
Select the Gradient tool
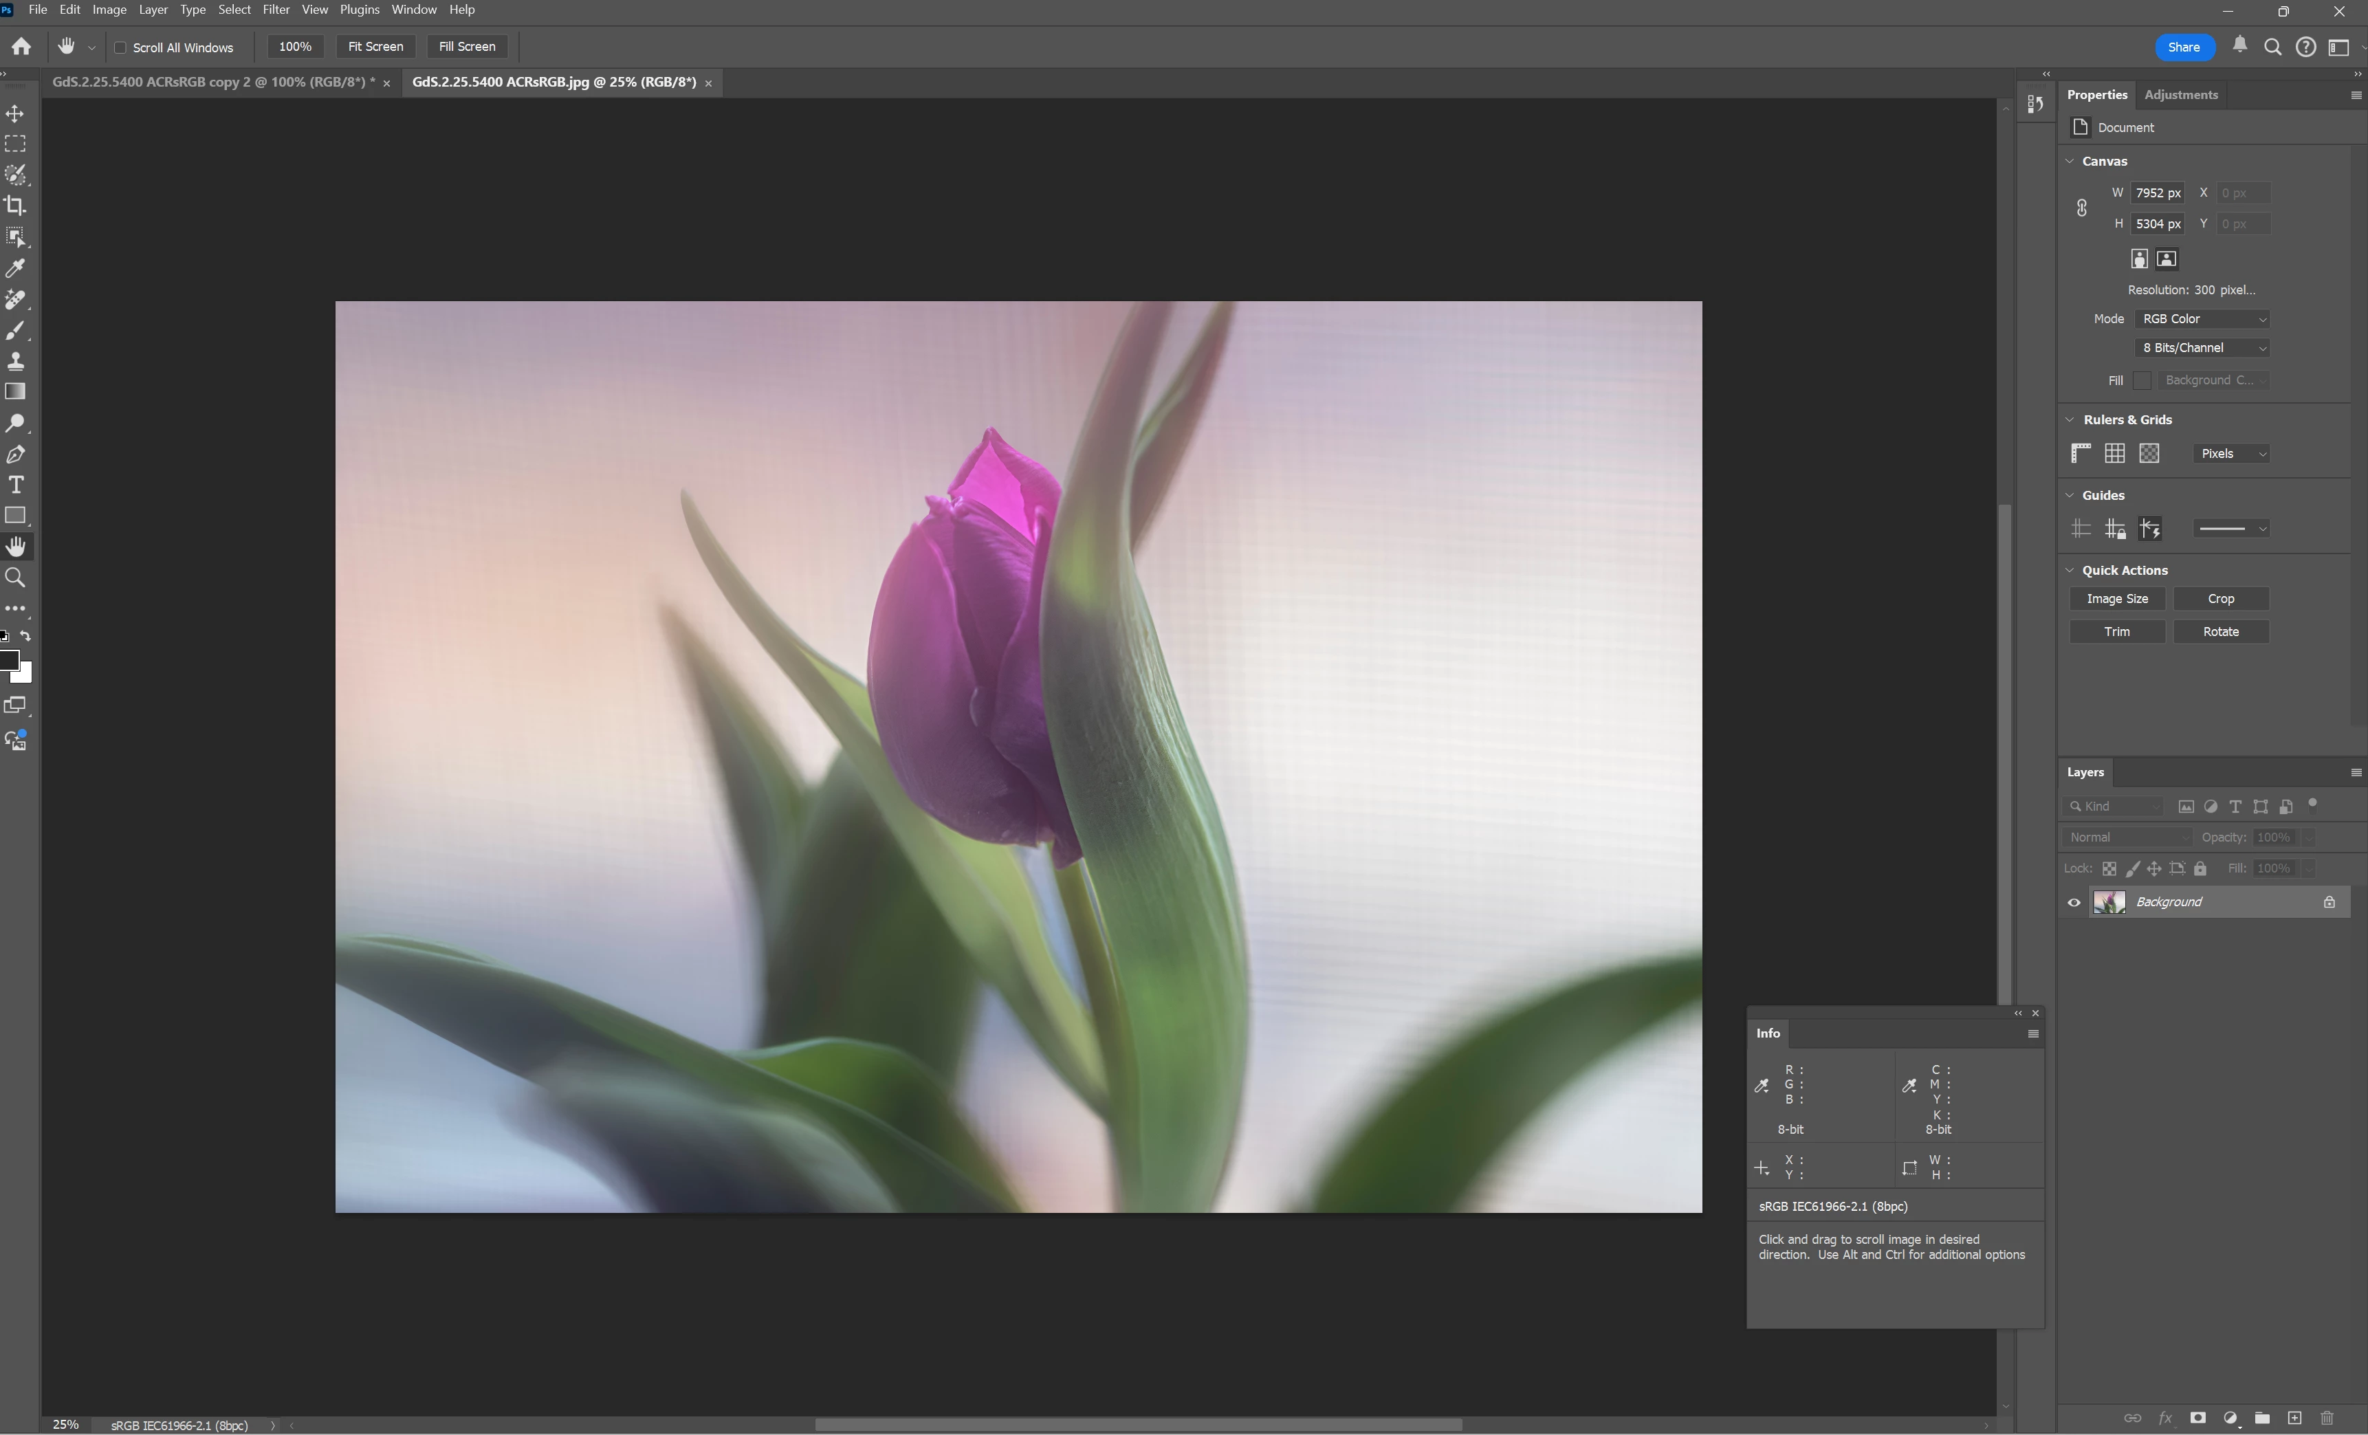[15, 392]
